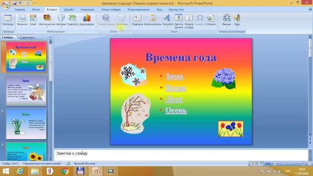Image resolution: width=313 pixels, height=176 pixels.
Task: Insert a picture with Рисунок
Action: (22, 20)
